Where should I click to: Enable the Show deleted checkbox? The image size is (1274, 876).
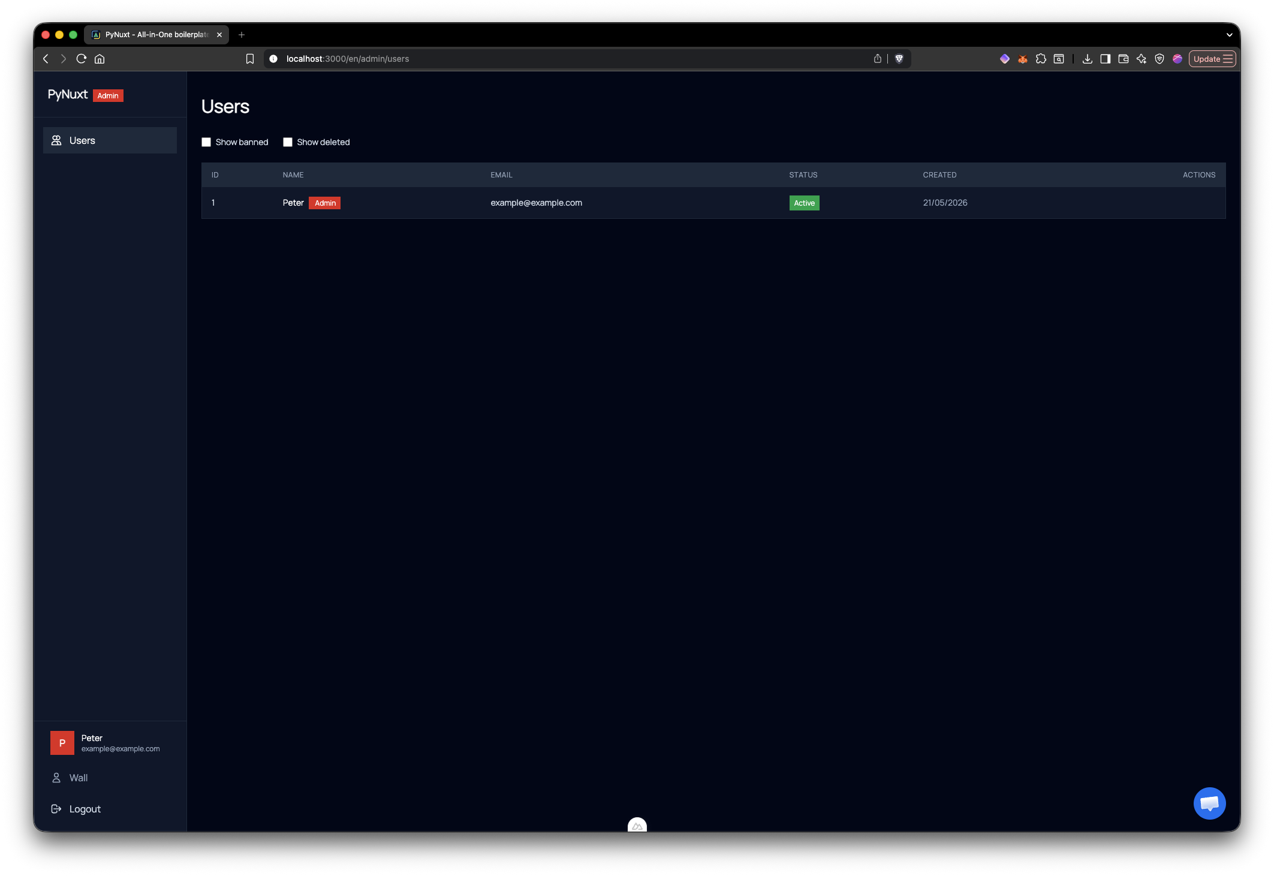288,142
